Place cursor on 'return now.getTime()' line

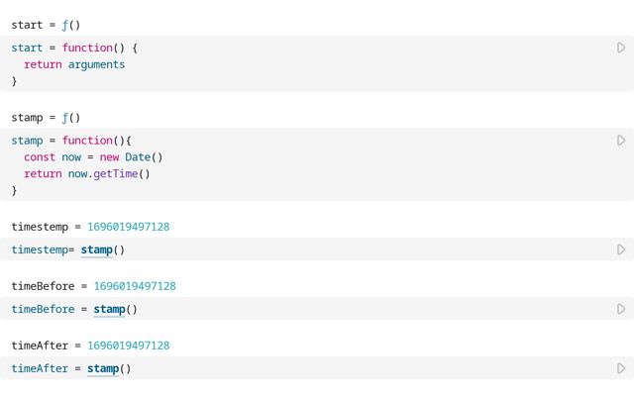(87, 174)
